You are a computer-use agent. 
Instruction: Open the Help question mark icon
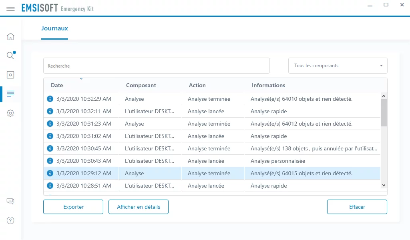pos(10,220)
